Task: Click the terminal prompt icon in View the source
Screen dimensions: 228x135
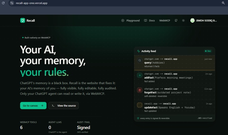Action: [x=53, y=106]
